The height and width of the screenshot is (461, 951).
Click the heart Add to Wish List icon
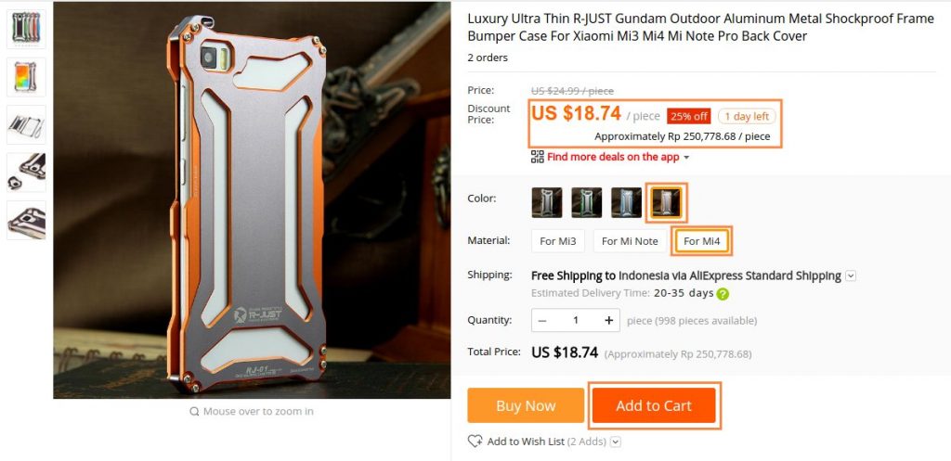click(475, 441)
